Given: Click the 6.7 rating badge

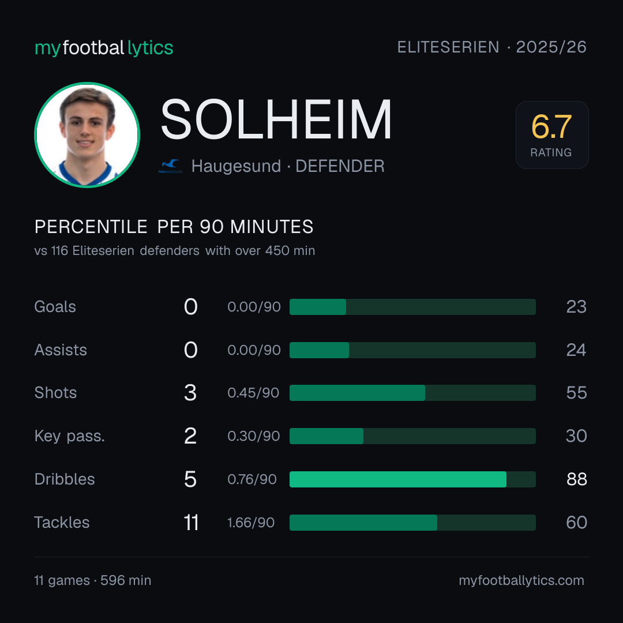Looking at the screenshot, I should click(x=552, y=135).
